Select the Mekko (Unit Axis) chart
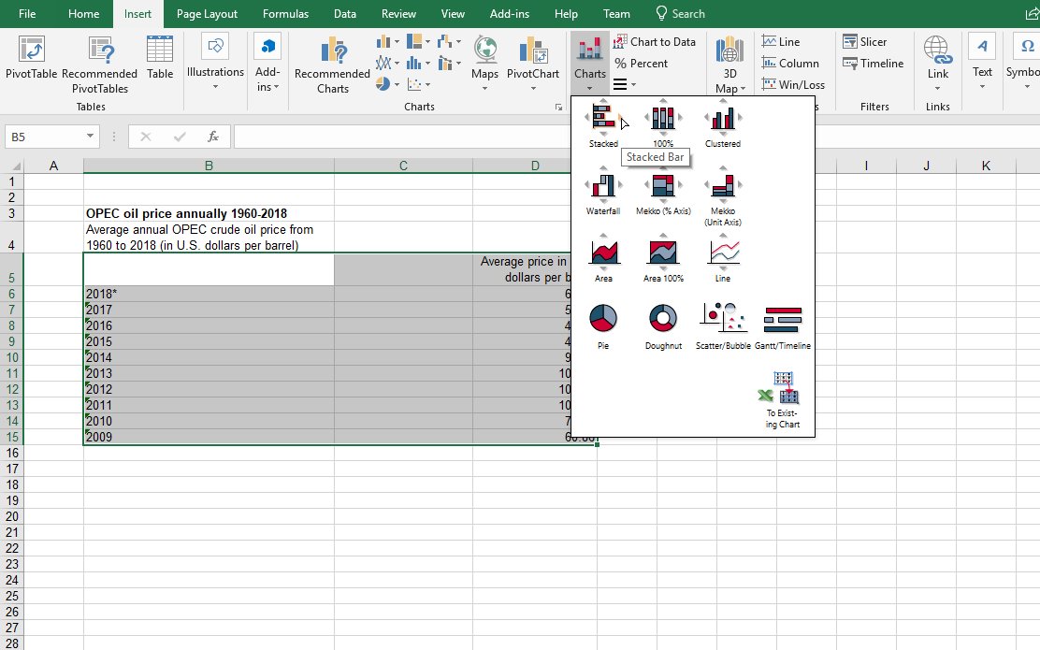The image size is (1040, 650). pos(723,197)
